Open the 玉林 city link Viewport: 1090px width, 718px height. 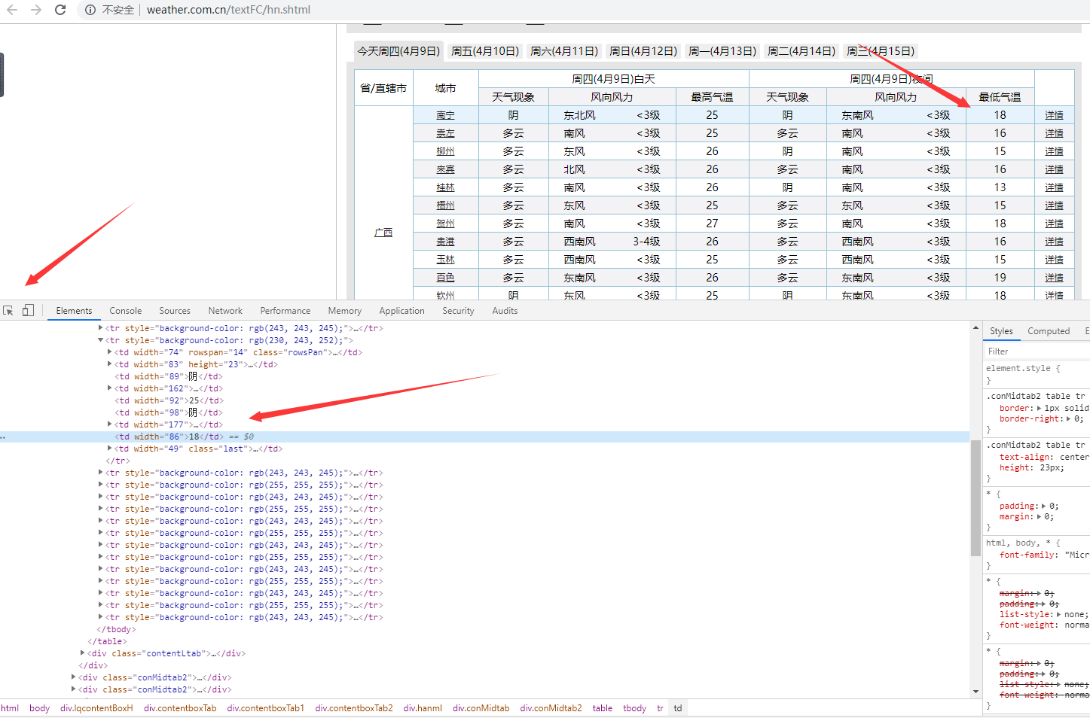pyautogui.click(x=445, y=260)
